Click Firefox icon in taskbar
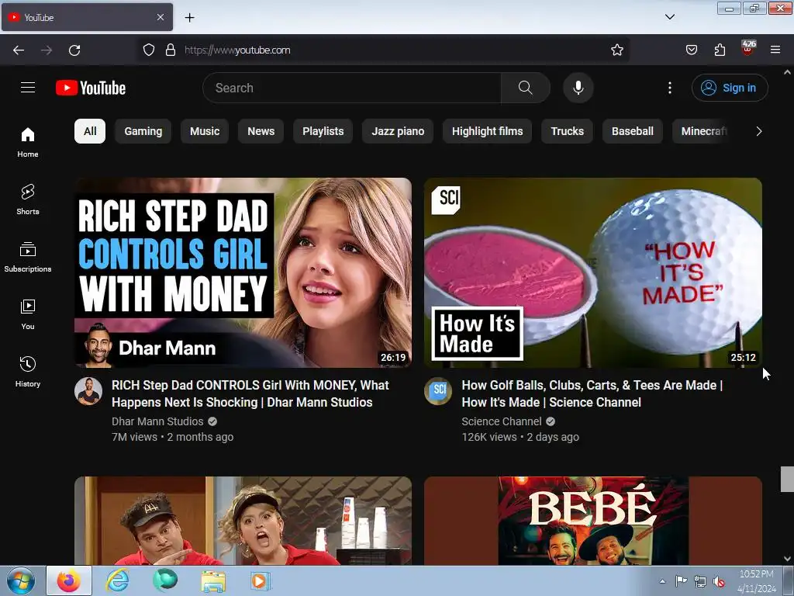 (69, 580)
